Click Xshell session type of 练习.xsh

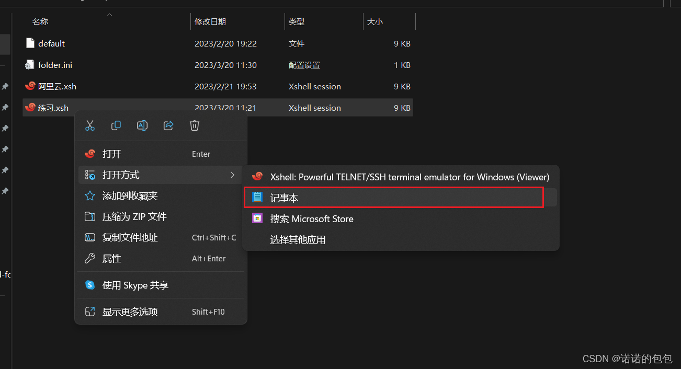pos(315,108)
